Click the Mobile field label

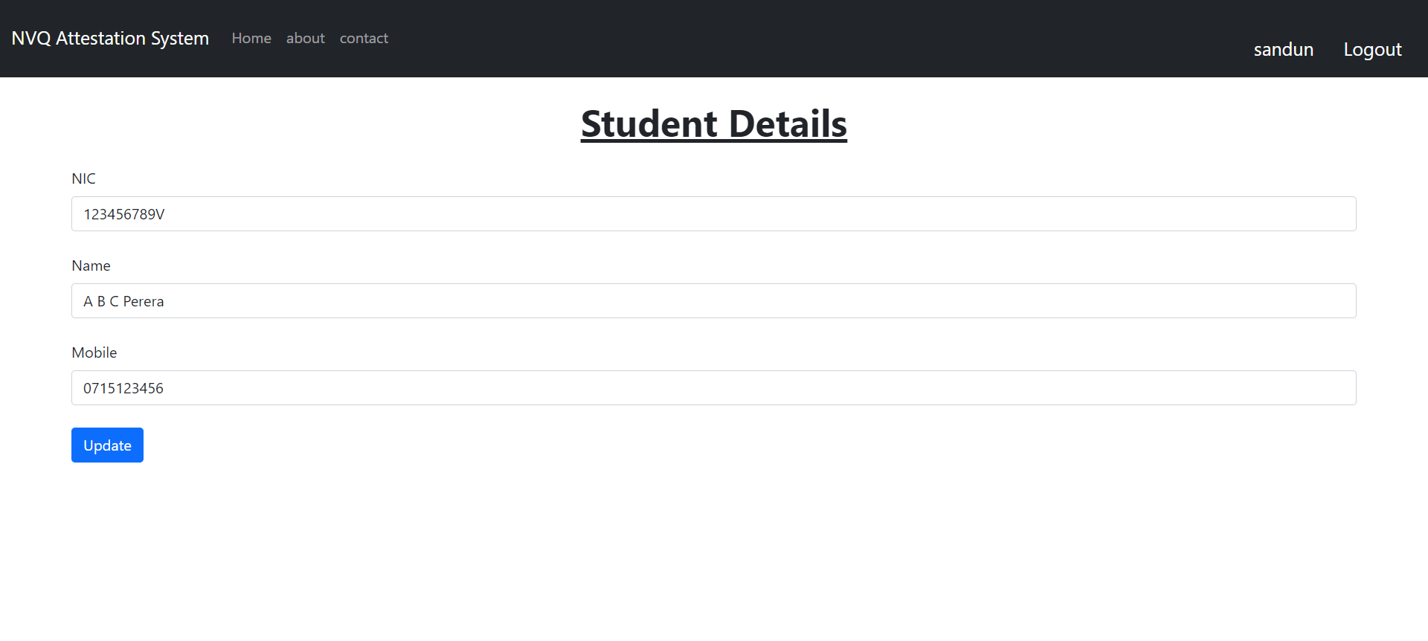(x=94, y=352)
